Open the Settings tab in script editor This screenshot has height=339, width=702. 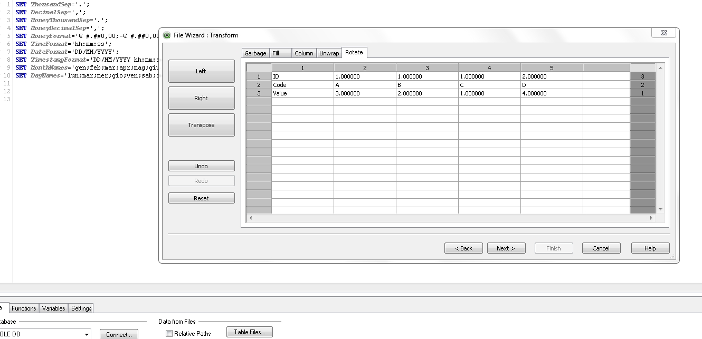coord(81,308)
